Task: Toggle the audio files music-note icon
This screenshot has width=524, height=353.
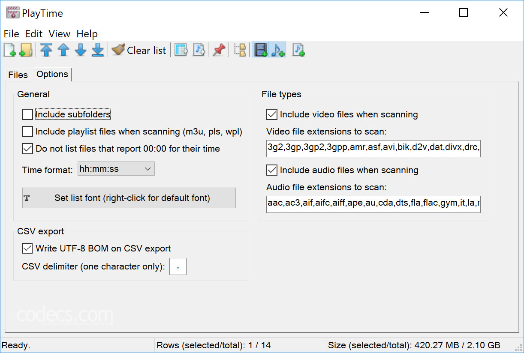Action: point(278,50)
